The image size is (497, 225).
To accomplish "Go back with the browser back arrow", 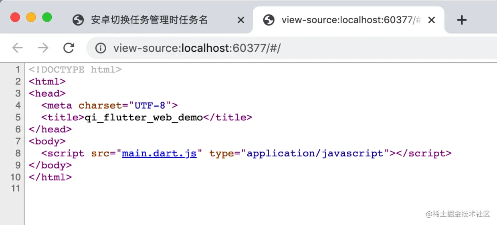I will pyautogui.click(x=18, y=48).
